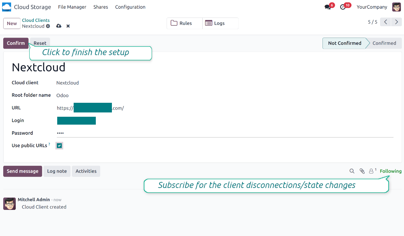Click the Reset button
The width and height of the screenshot is (404, 236).
[x=40, y=43]
